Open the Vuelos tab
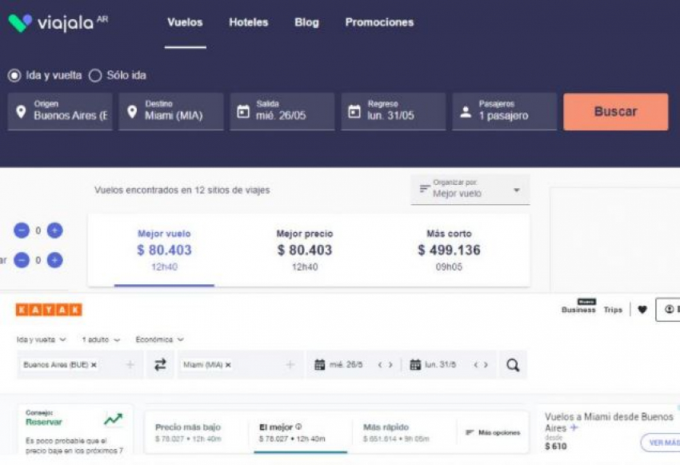The height and width of the screenshot is (465, 680). (185, 22)
